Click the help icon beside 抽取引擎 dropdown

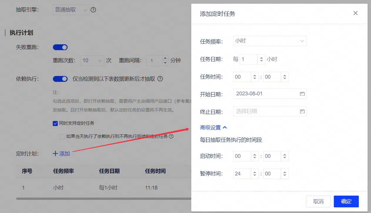[93, 10]
